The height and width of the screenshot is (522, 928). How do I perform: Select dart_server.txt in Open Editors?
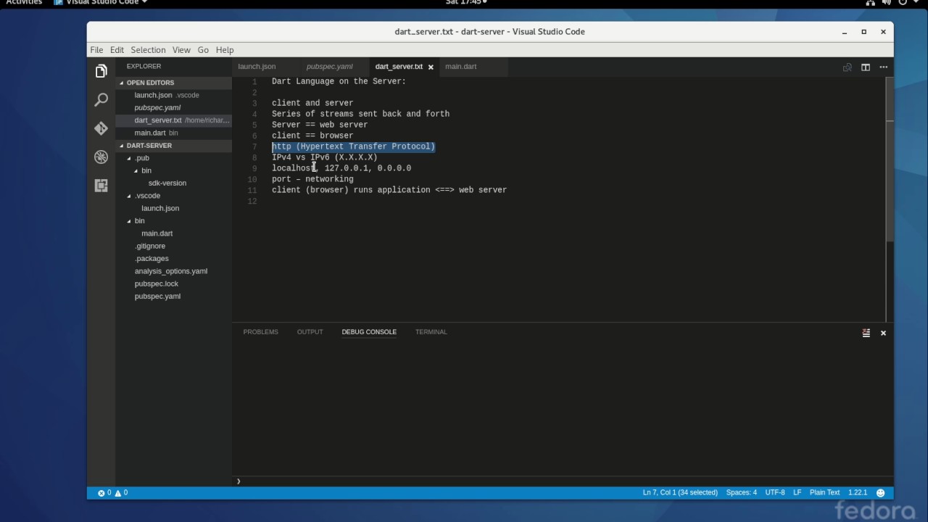[174, 120]
